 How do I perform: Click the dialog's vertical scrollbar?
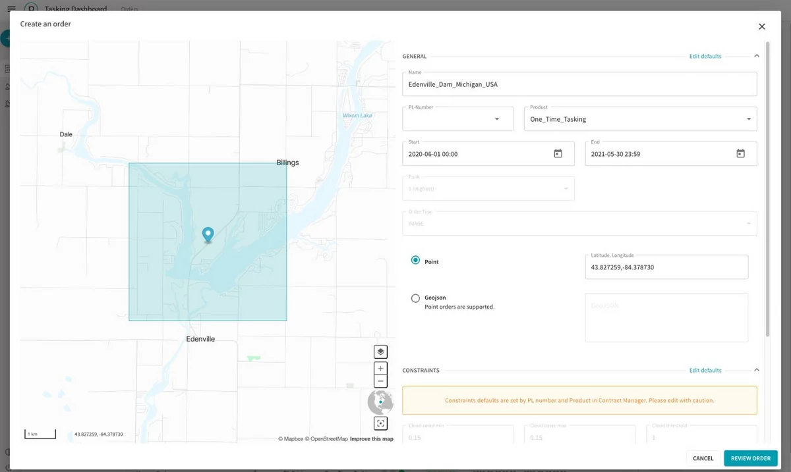[x=767, y=190]
